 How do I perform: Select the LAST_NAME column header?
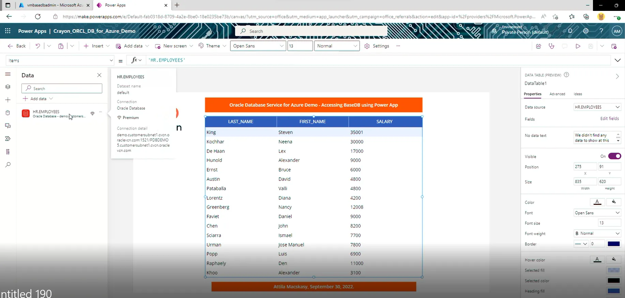coord(241,121)
